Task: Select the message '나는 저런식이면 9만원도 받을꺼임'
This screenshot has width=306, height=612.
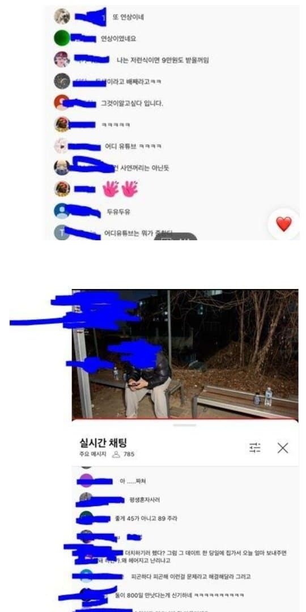Action: pyautogui.click(x=163, y=60)
